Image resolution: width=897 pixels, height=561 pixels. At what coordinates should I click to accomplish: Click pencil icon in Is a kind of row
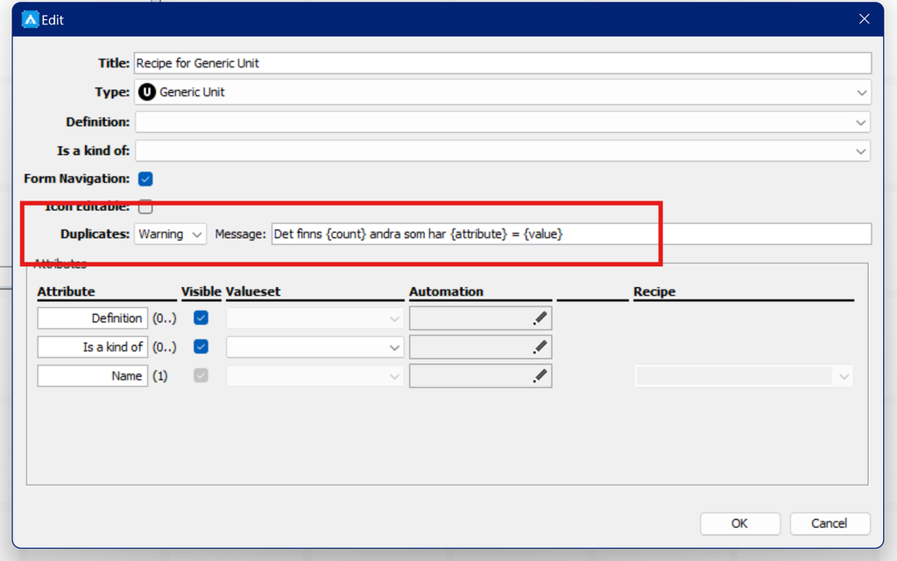(540, 347)
